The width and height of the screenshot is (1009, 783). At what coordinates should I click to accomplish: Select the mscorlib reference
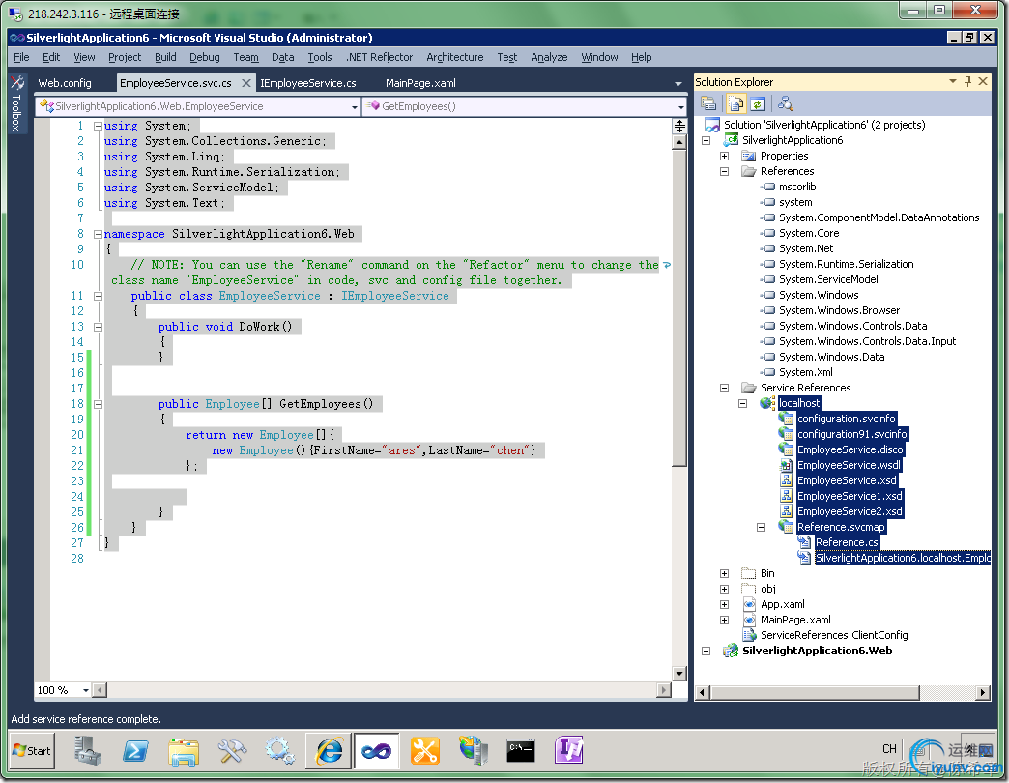797,187
